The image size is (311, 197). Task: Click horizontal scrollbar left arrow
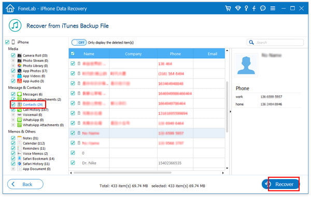(71, 173)
